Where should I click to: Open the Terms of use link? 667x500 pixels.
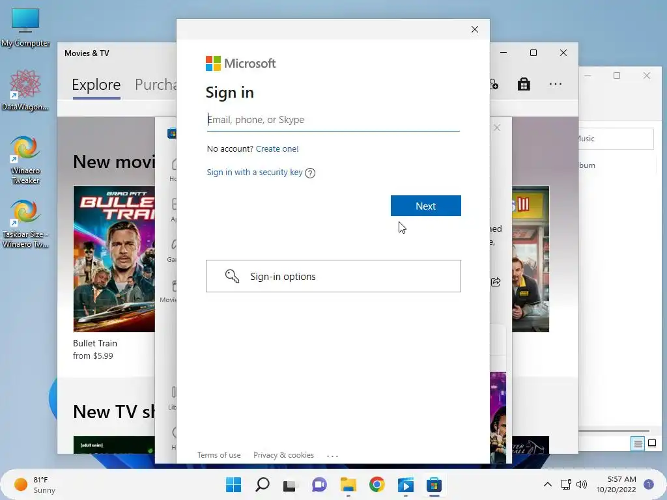coord(219,455)
